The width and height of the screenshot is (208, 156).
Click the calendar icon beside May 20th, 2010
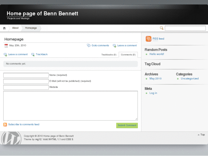6,46
